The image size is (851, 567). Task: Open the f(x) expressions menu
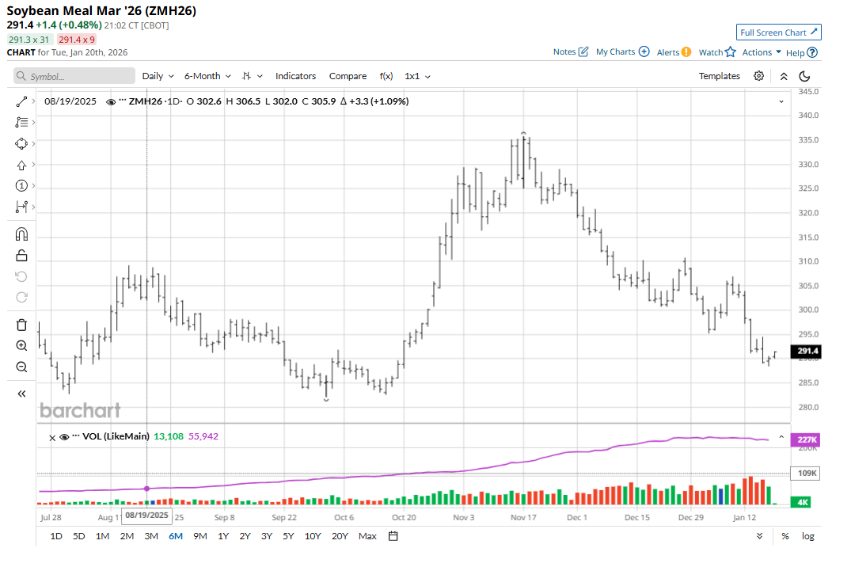tap(386, 76)
